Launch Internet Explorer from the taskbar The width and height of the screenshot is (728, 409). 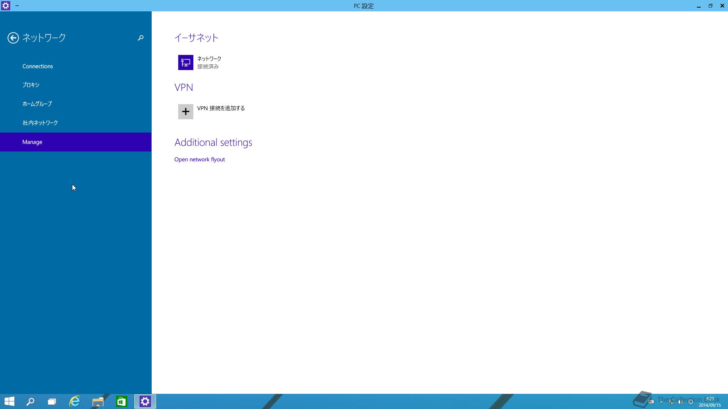(75, 401)
